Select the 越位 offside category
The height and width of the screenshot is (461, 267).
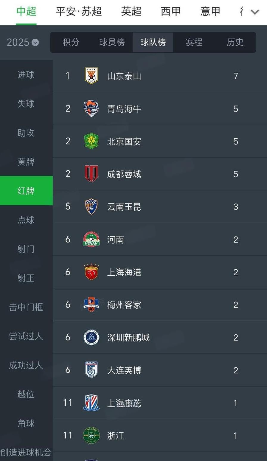point(26,394)
